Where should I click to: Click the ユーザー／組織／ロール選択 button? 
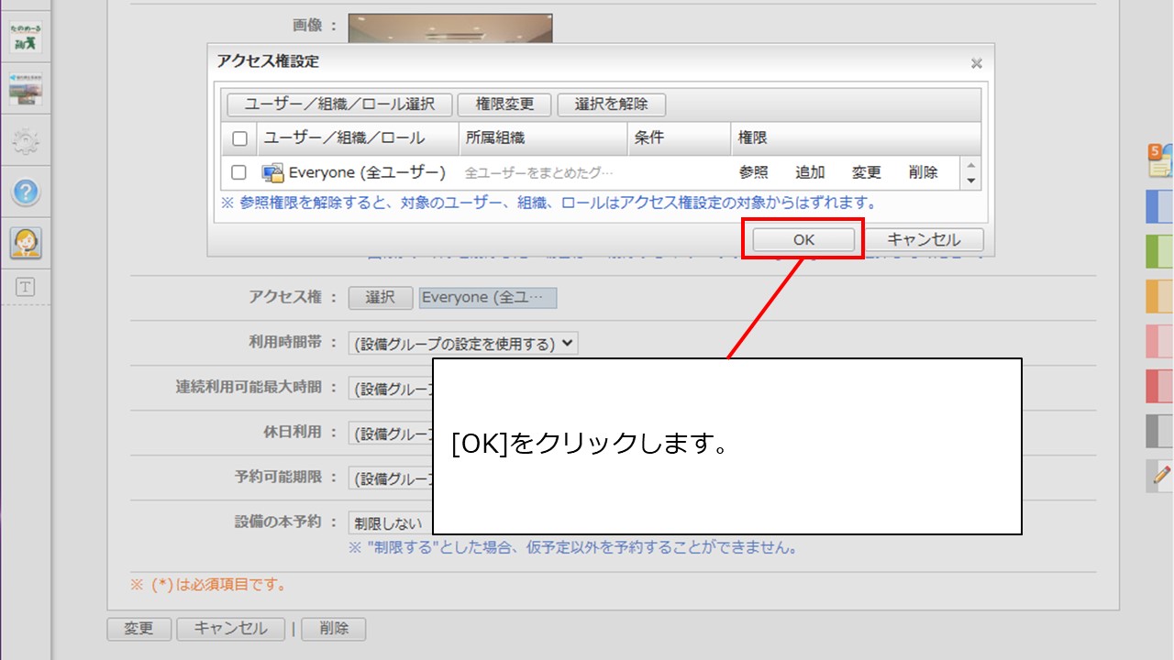[x=340, y=104]
